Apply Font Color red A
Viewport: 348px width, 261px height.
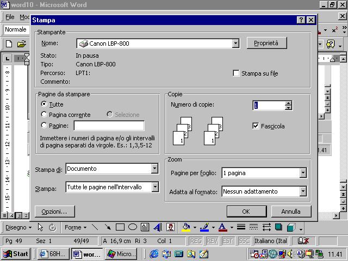click(x=222, y=227)
